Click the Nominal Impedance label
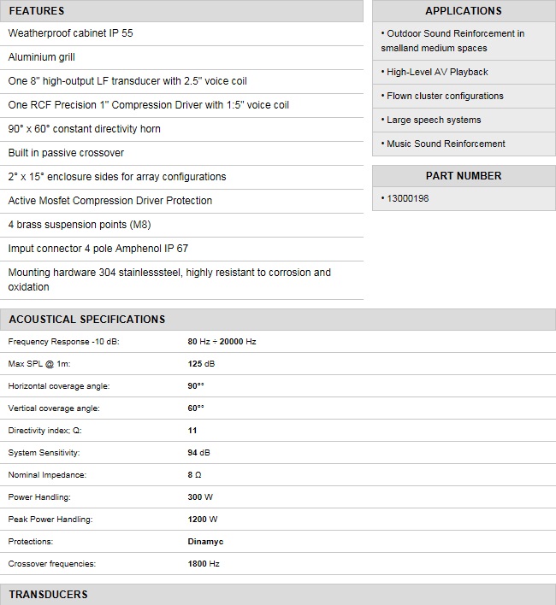Screen dimensions: 556x605 tap(47, 475)
